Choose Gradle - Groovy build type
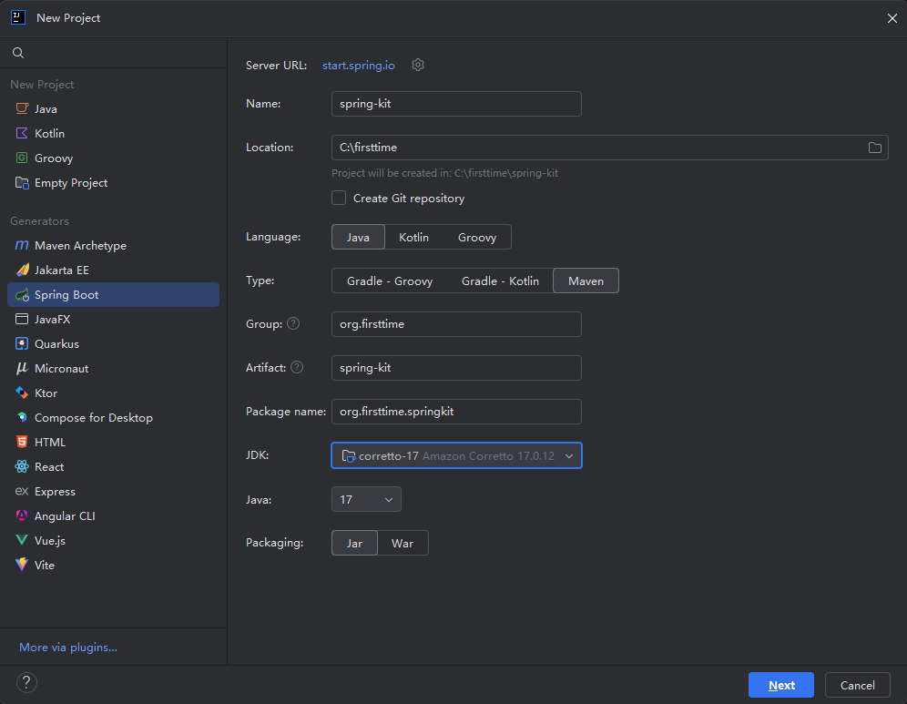Viewport: 907px width, 704px height. tap(389, 281)
